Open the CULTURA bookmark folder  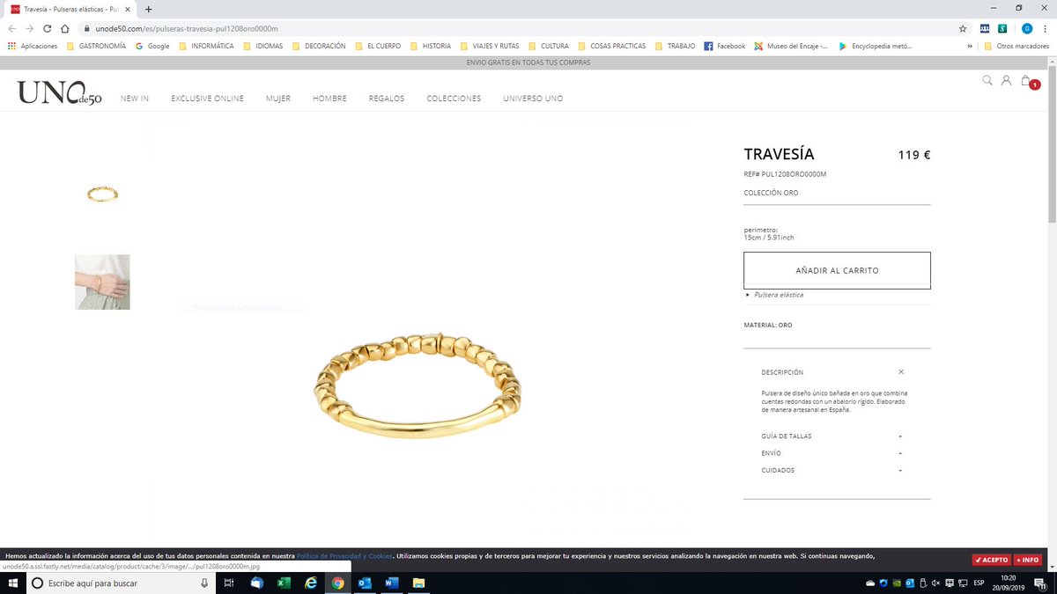click(x=548, y=46)
